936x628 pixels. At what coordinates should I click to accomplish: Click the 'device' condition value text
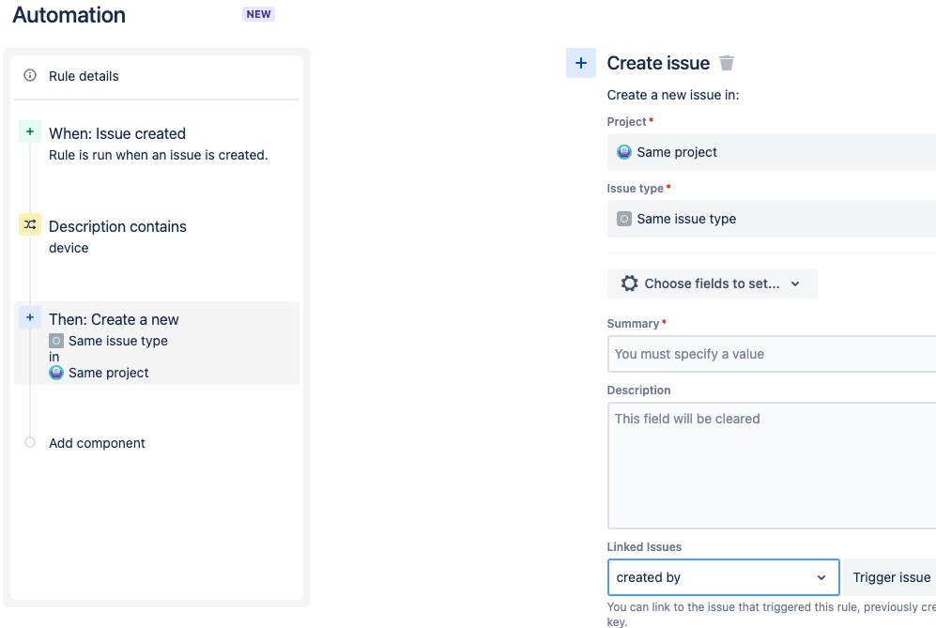pyautogui.click(x=69, y=248)
